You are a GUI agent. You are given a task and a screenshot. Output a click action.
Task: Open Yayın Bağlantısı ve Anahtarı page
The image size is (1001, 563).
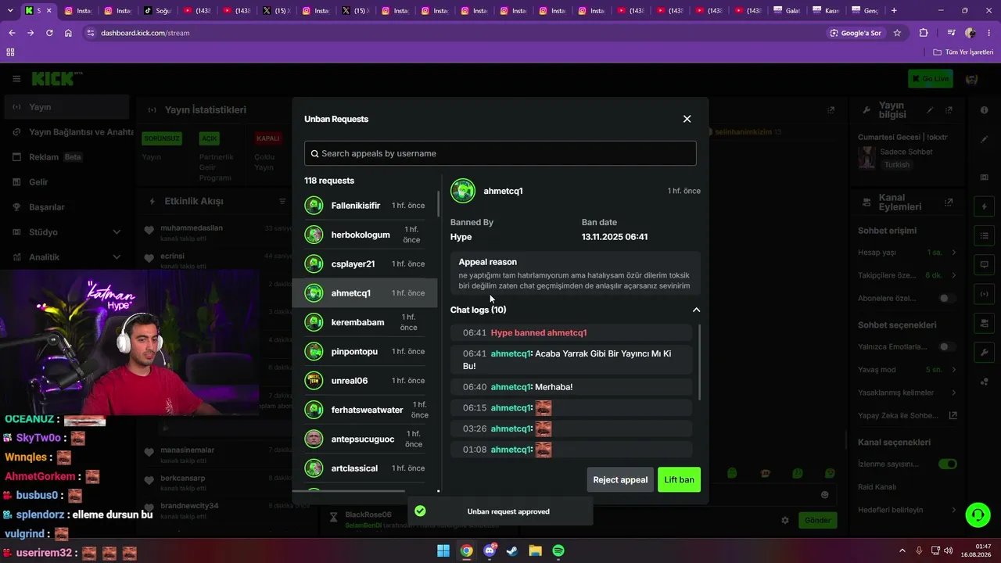(x=70, y=132)
